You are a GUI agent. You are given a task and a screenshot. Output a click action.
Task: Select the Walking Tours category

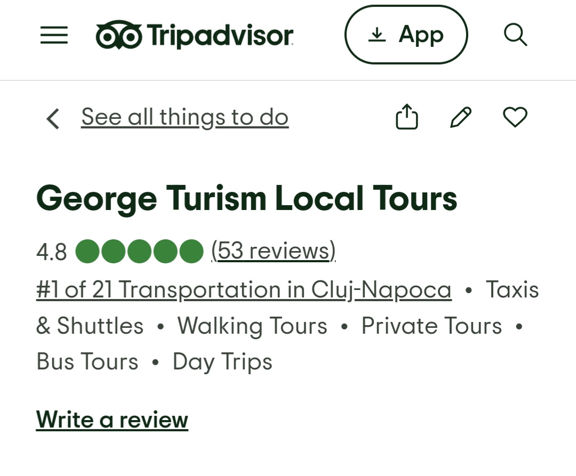[252, 326]
